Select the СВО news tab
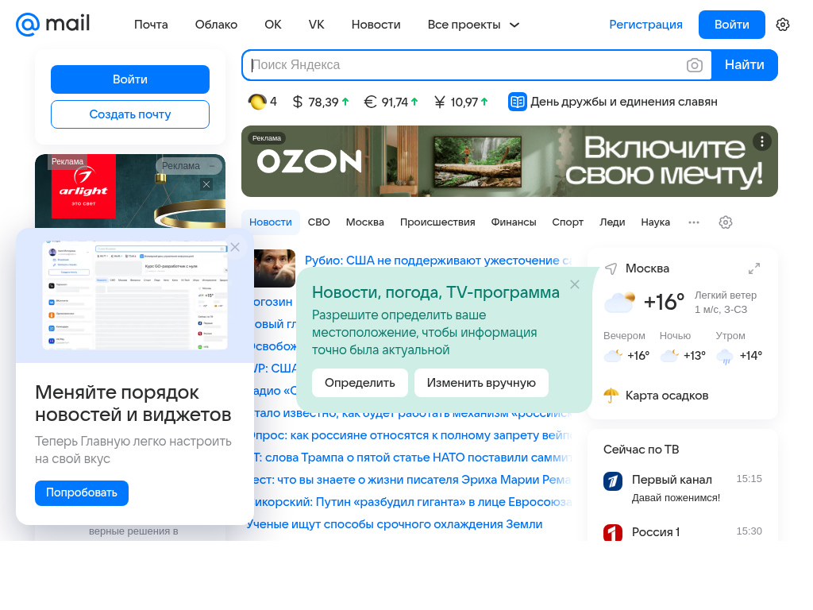Viewport: 813px width, 610px height. tap(319, 222)
